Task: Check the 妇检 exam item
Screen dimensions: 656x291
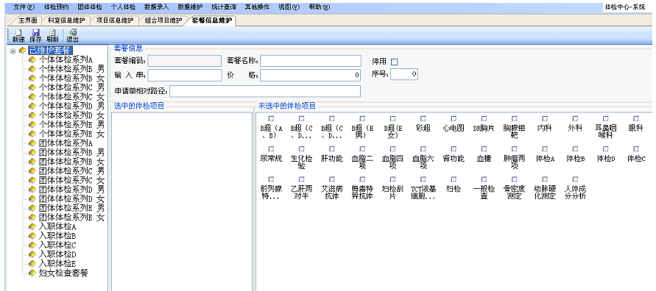Action: click(454, 179)
